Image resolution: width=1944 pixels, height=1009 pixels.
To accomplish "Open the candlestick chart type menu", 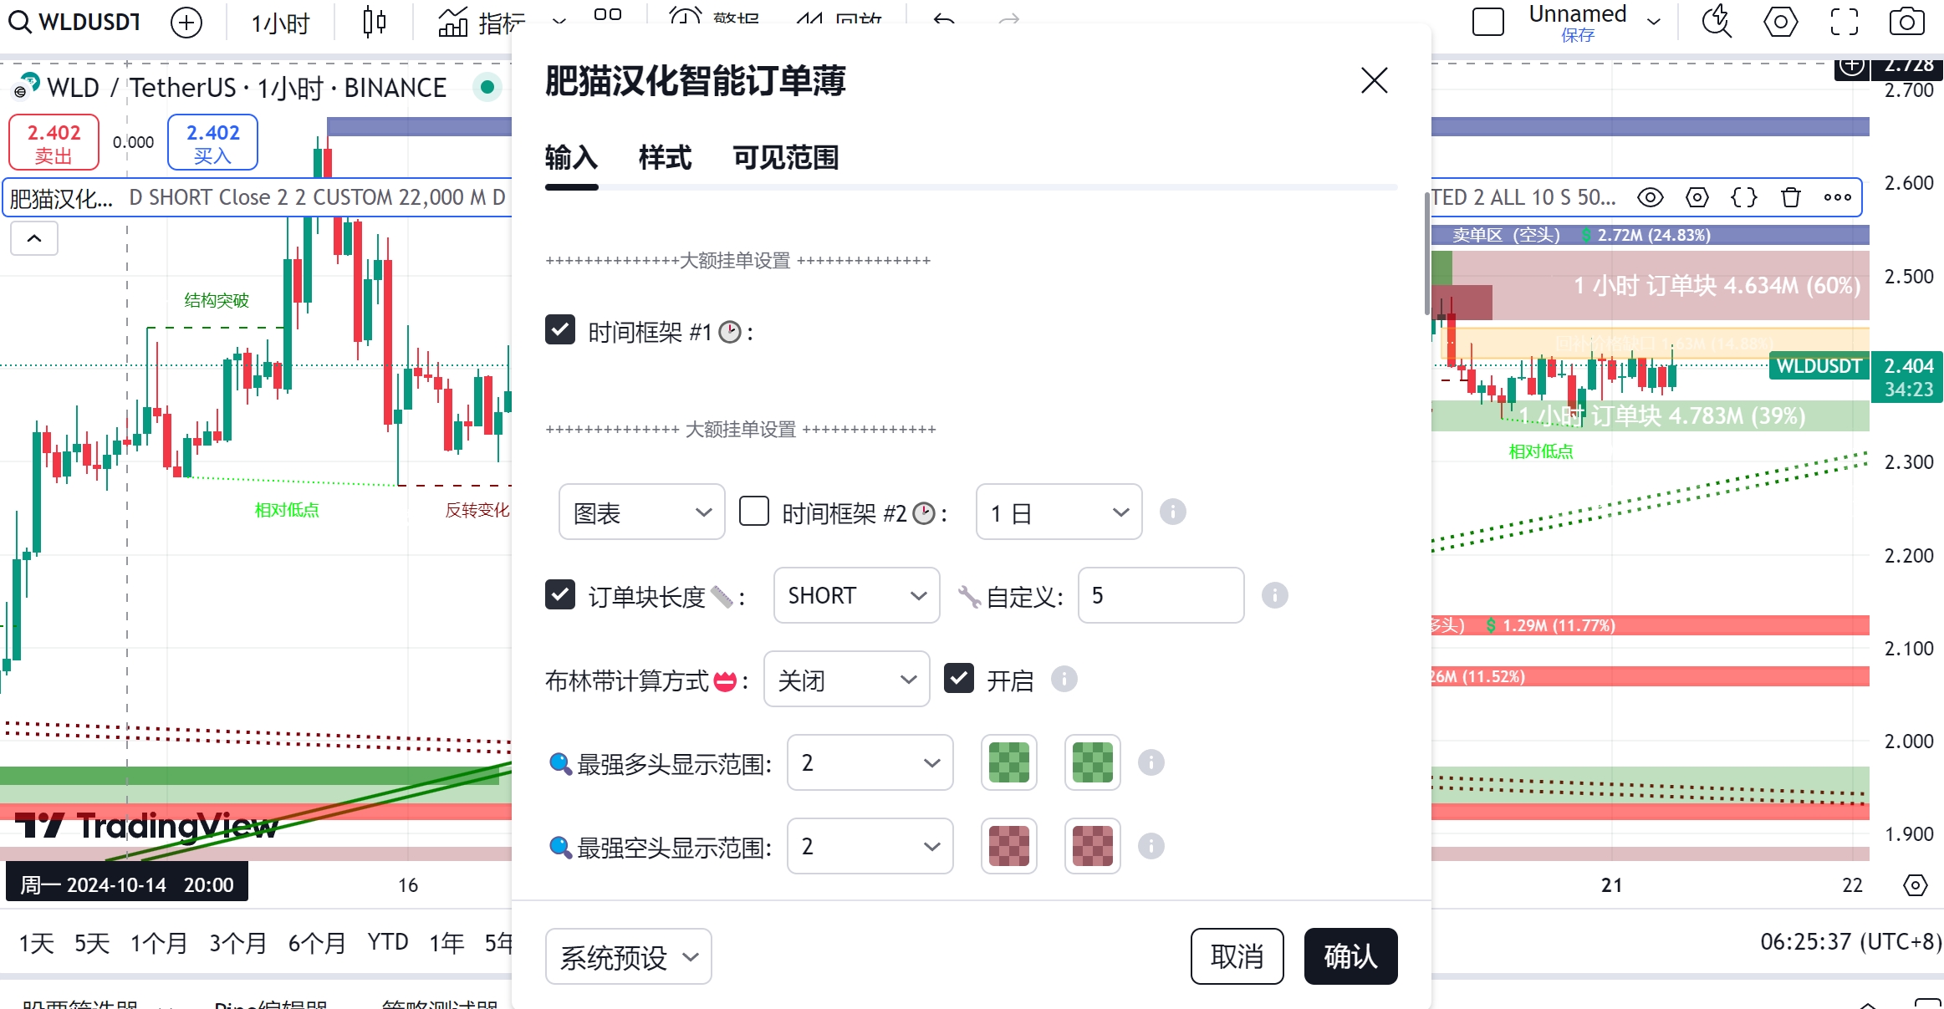I will point(375,22).
